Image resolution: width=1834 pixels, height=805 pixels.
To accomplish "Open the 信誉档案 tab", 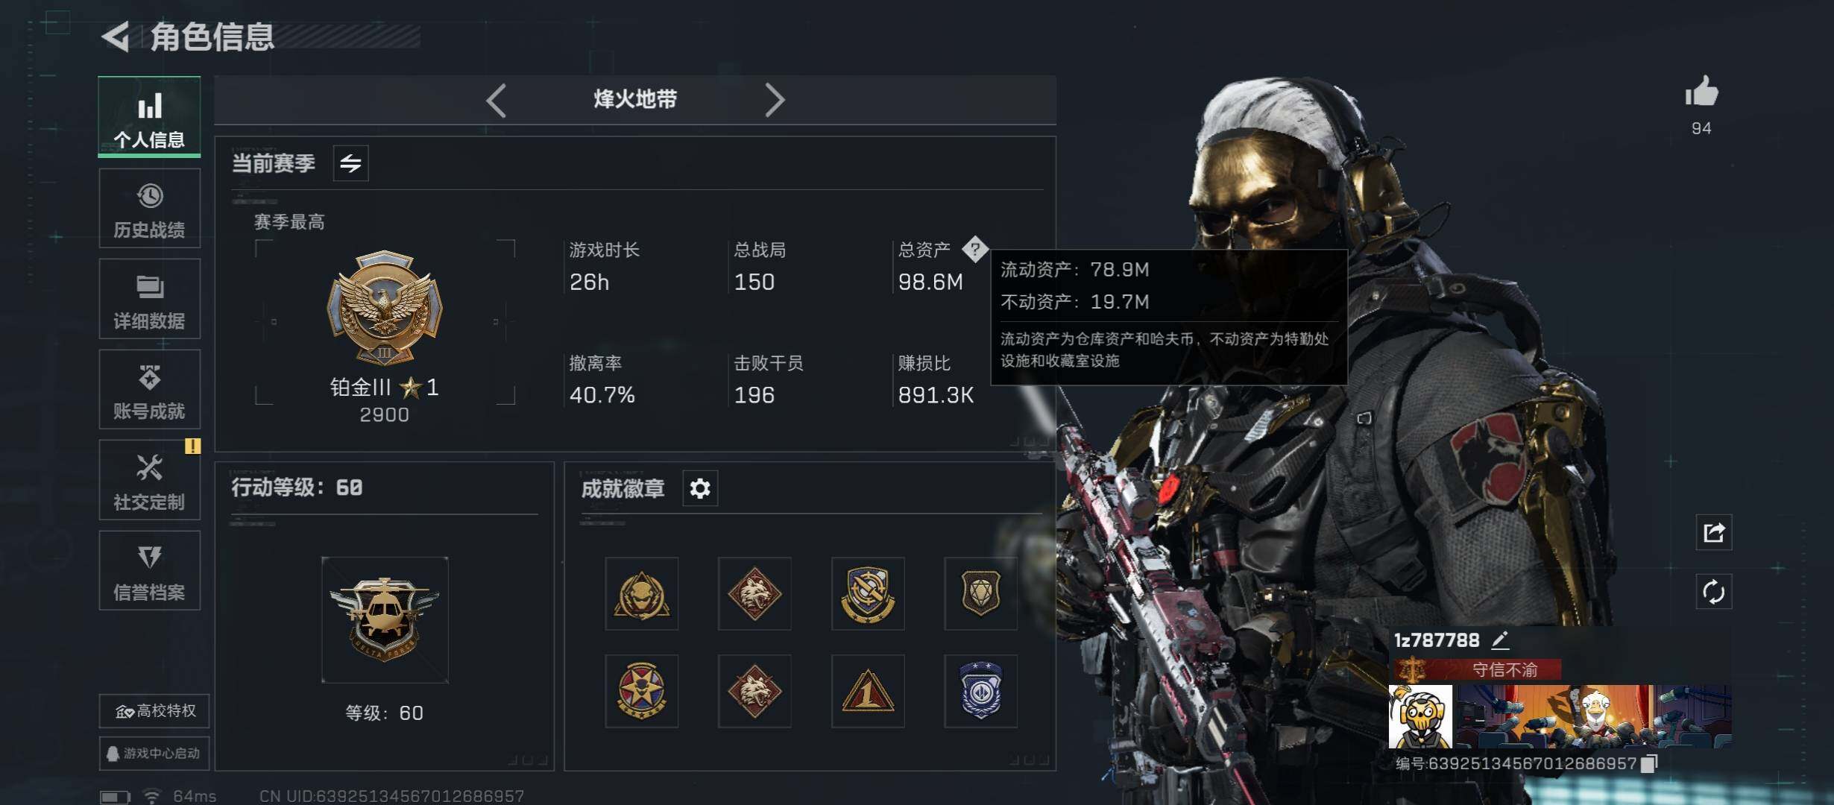I will click(x=149, y=571).
